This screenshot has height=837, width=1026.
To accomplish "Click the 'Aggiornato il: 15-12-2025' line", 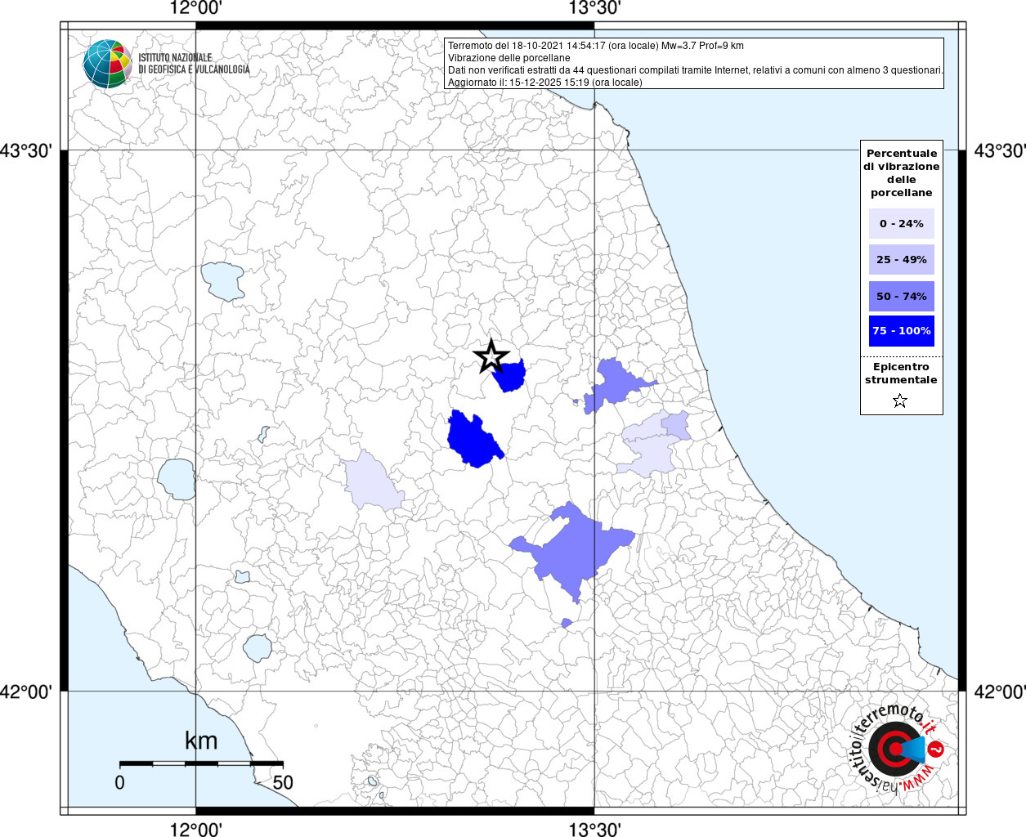I will pyautogui.click(x=545, y=83).
